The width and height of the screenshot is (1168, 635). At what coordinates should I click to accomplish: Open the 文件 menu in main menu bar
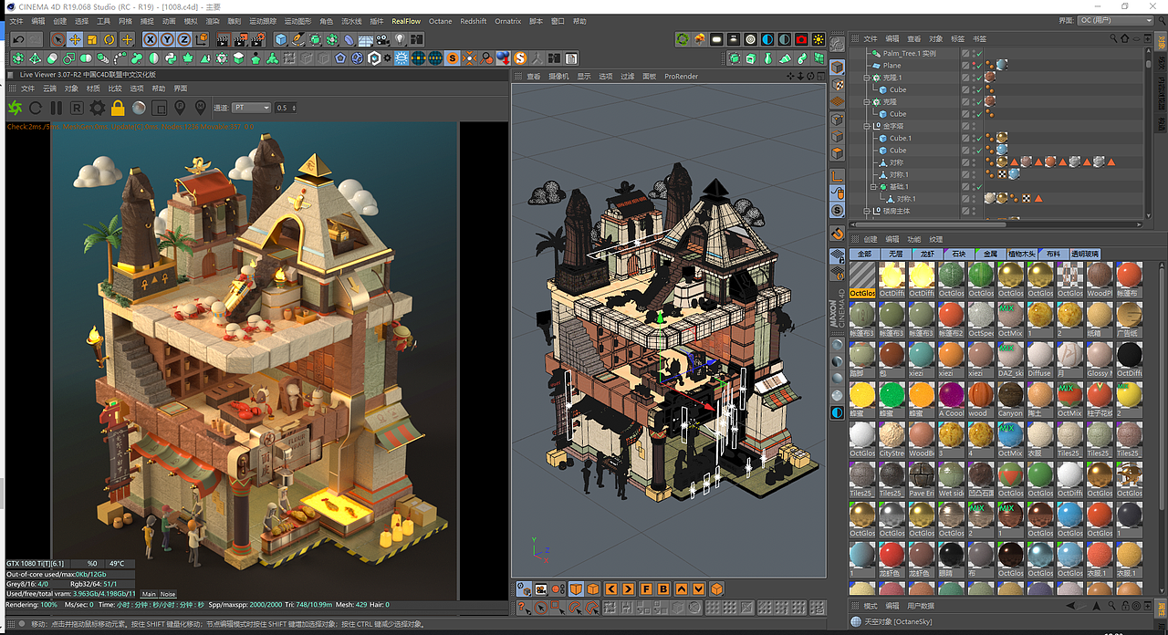(x=16, y=21)
